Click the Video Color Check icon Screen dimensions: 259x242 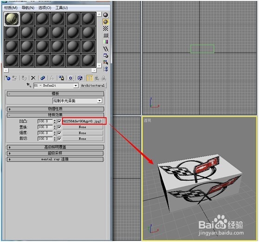pos(105,42)
